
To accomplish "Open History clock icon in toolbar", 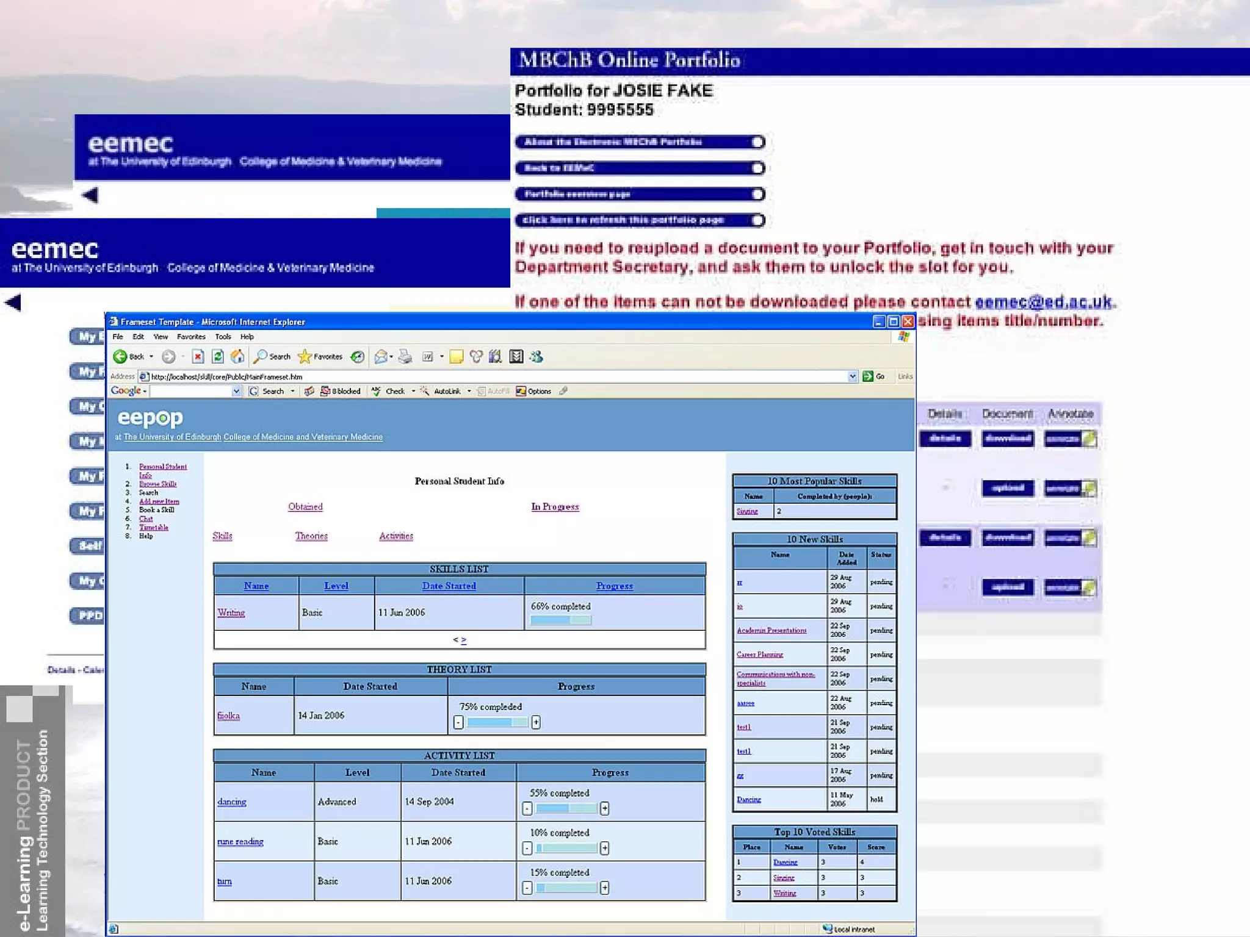I will 358,357.
